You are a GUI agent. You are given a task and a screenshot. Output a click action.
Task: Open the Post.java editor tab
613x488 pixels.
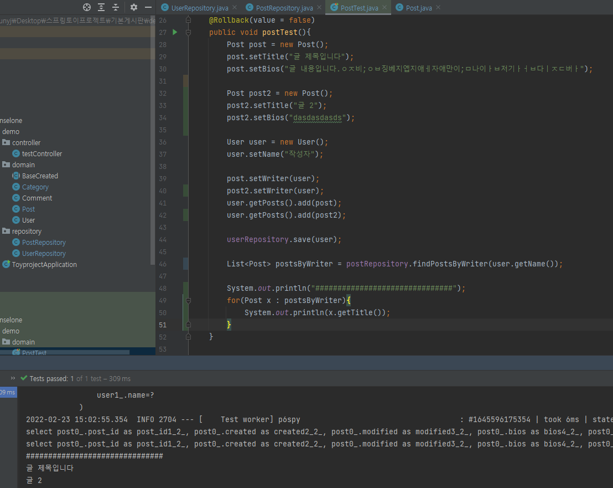click(x=419, y=8)
